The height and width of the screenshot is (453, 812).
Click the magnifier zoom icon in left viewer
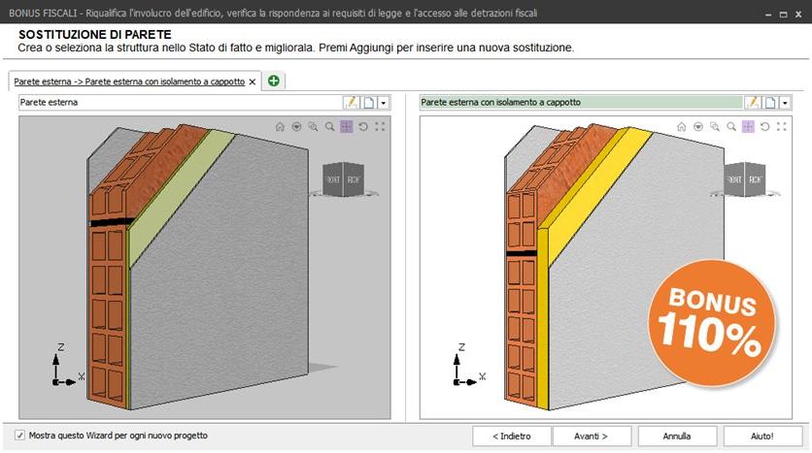[x=329, y=126]
